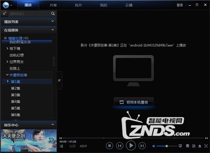
Task: Expand the 娱乐中心 panel chevron
Action: 52,124
